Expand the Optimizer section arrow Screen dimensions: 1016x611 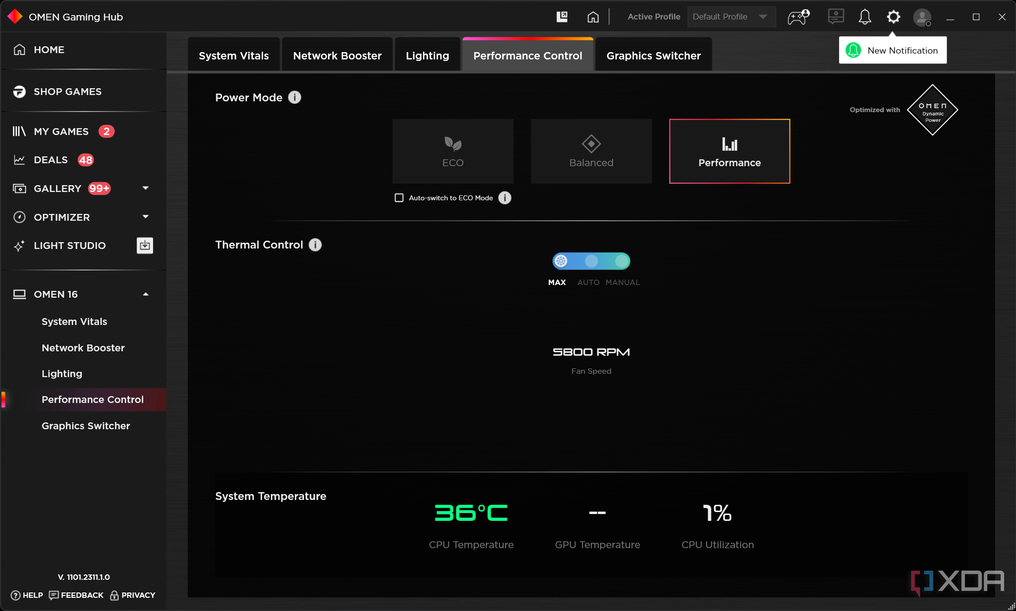pyautogui.click(x=145, y=217)
